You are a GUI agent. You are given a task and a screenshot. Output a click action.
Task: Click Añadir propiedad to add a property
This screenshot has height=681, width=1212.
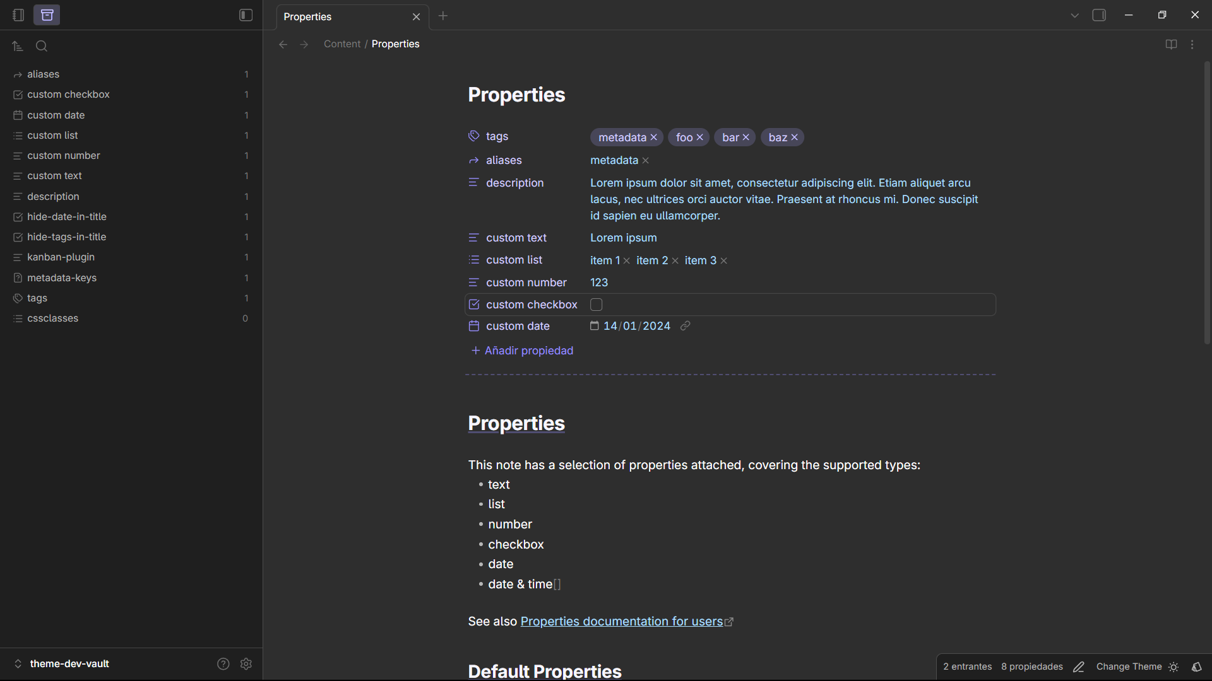point(522,351)
